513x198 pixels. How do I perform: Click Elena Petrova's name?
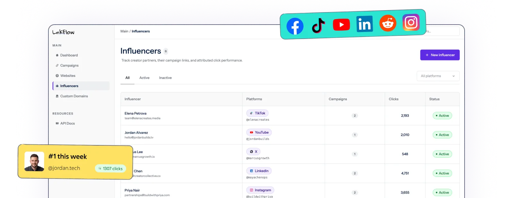point(135,113)
